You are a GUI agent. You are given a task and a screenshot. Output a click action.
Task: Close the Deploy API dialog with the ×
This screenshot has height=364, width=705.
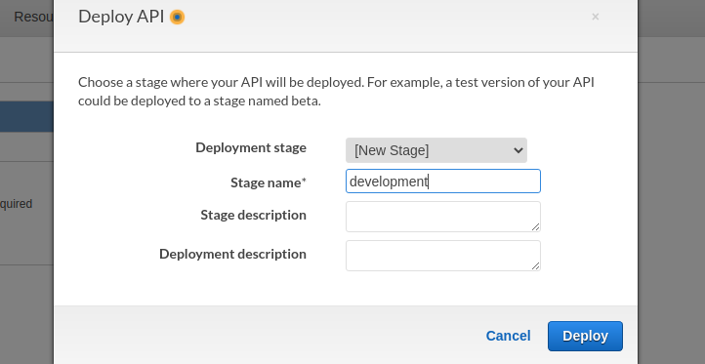pos(596,17)
